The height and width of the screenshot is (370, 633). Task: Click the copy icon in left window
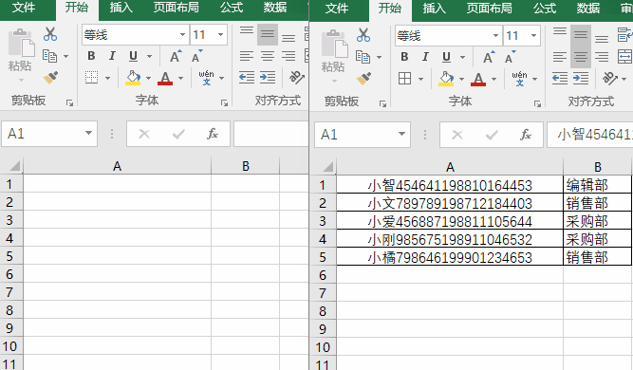pos(49,56)
